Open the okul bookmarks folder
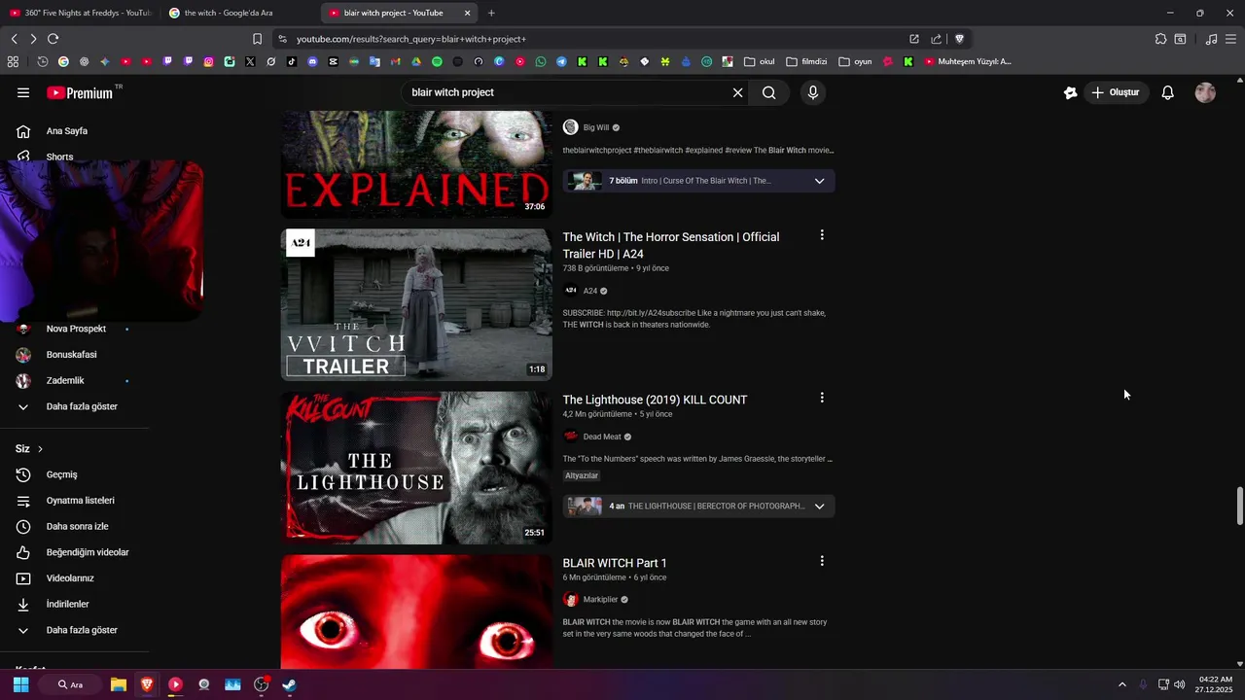The height and width of the screenshot is (700, 1245). click(x=760, y=61)
